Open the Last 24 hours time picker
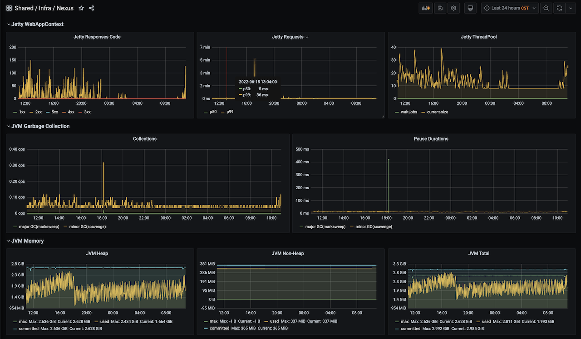Screen dimensions: 581x339 (x=510, y=8)
